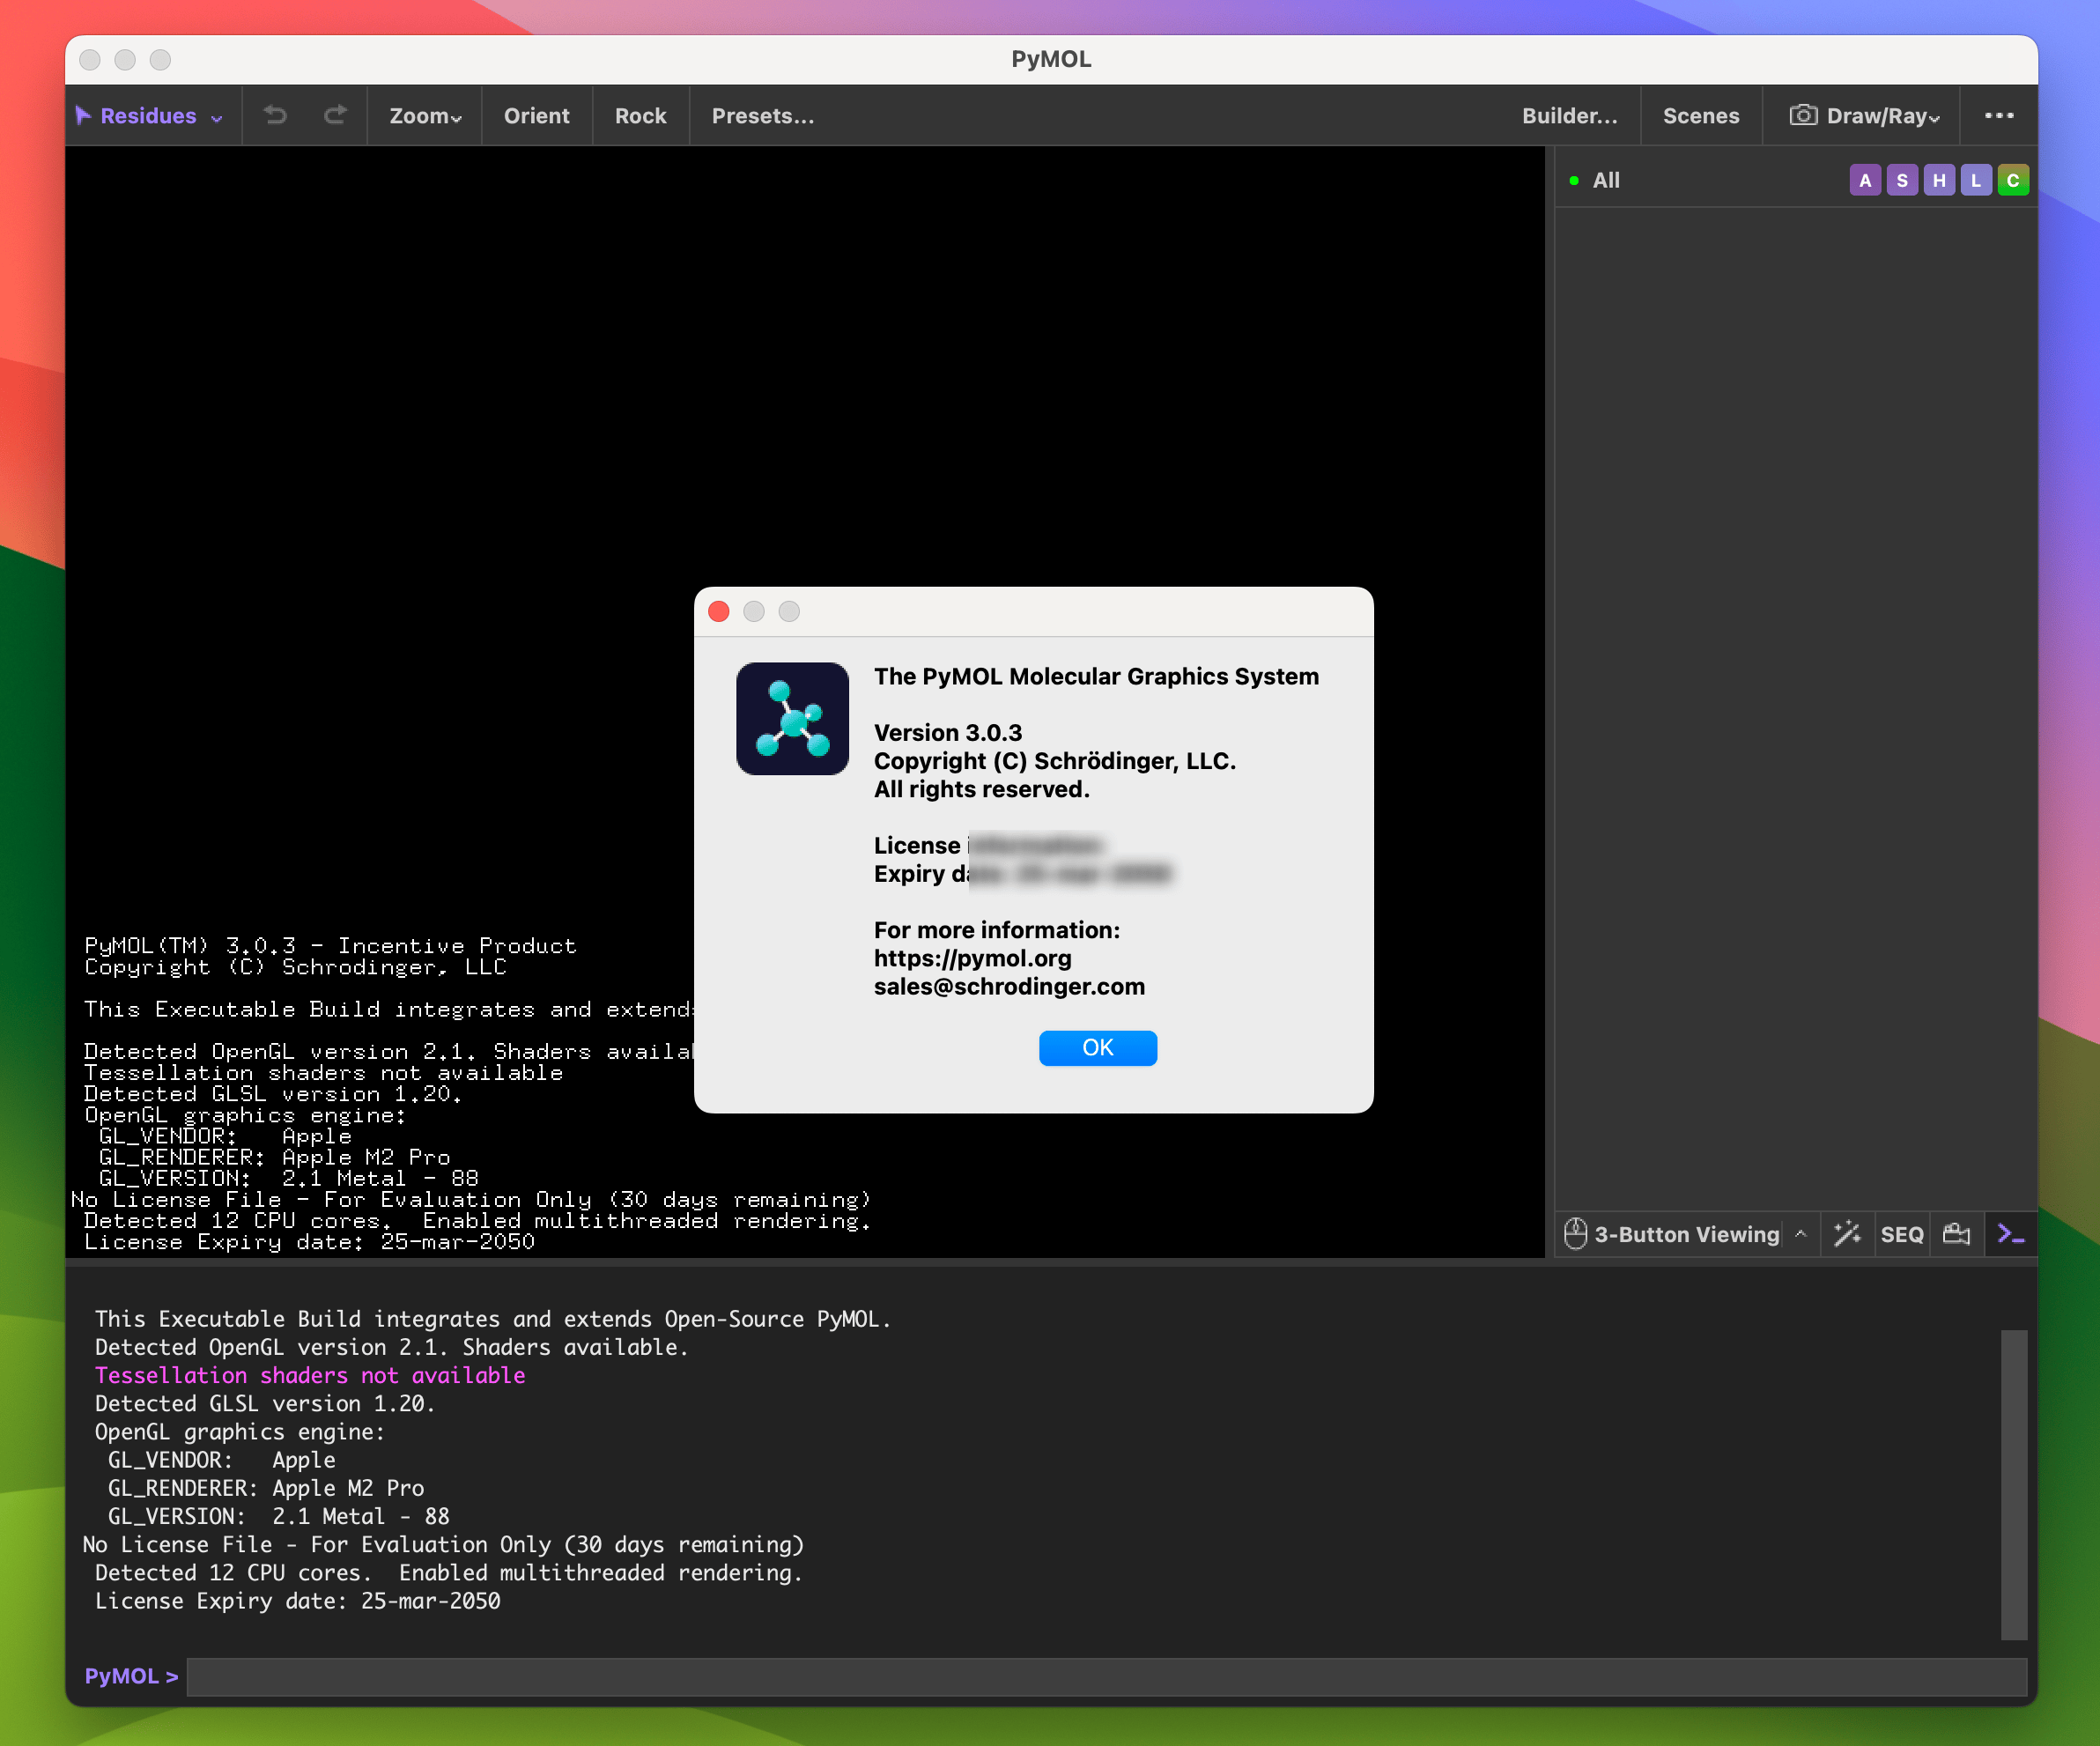This screenshot has height=1746, width=2100.
Task: Click the camera Draw/Ray icon
Action: click(x=1802, y=115)
